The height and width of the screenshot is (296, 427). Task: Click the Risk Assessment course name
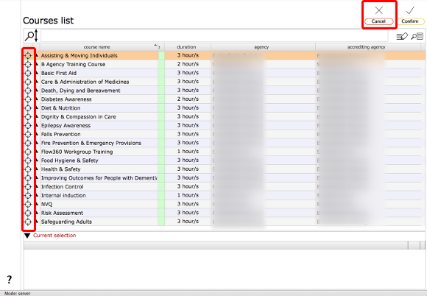pos(62,213)
